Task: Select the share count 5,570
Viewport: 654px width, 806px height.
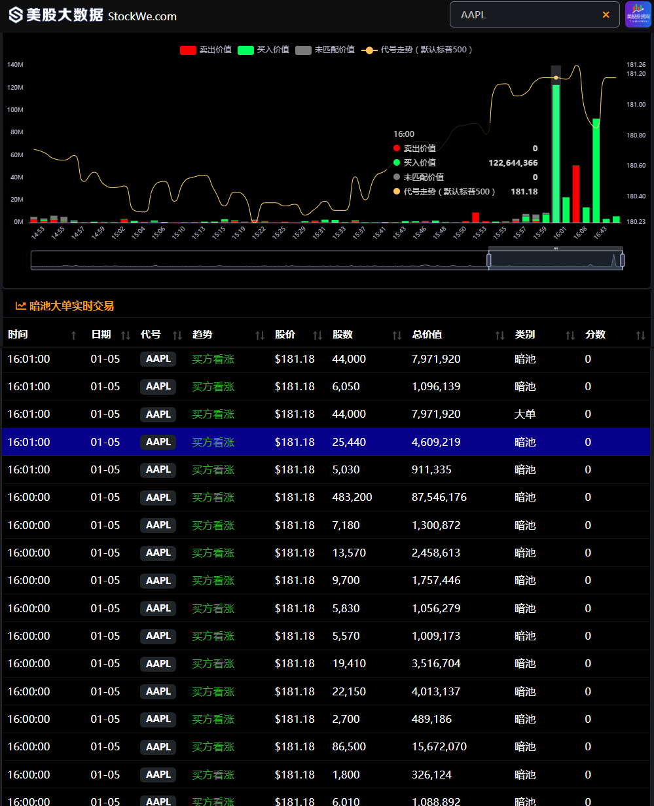Action: click(x=346, y=636)
